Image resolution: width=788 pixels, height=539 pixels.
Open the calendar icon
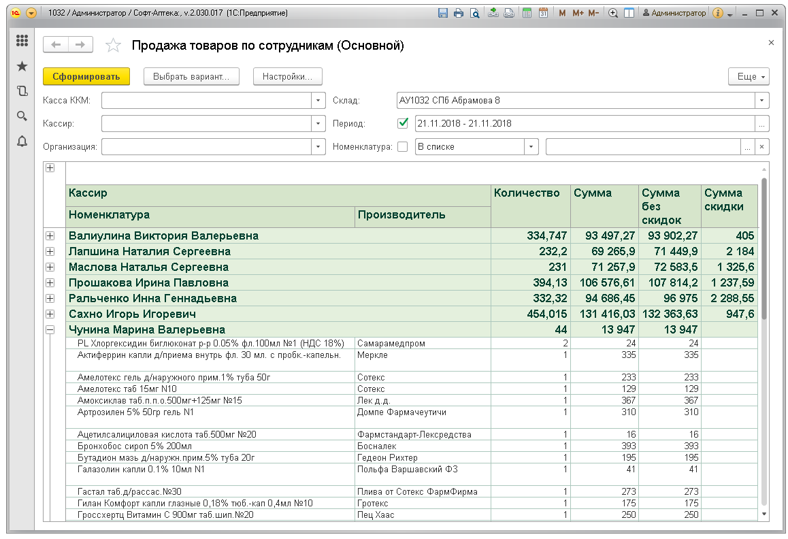click(x=543, y=13)
